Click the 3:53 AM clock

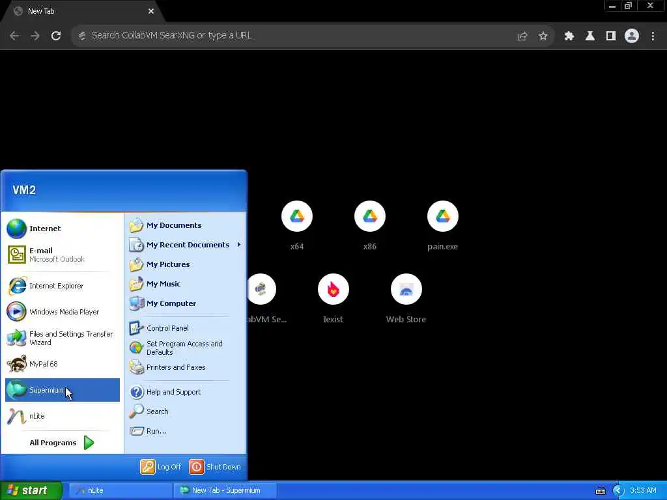[643, 490]
